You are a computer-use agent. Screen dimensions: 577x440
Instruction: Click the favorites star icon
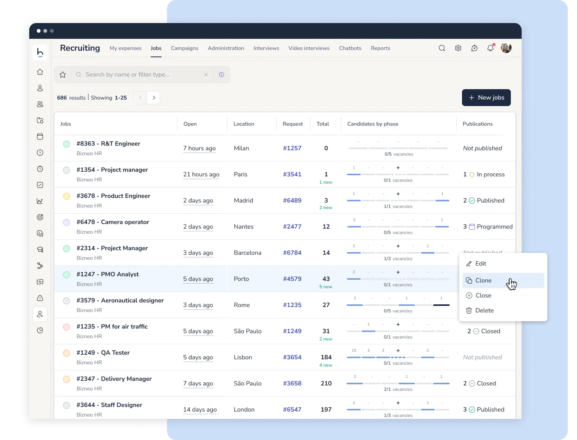click(63, 75)
